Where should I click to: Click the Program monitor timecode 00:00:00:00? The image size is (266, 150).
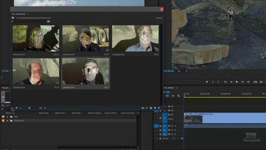coord(168,71)
